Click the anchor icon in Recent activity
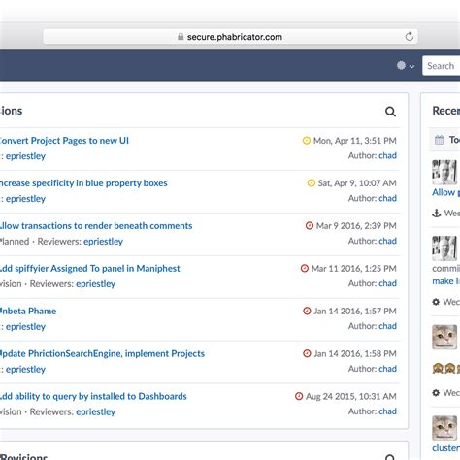 click(x=437, y=214)
